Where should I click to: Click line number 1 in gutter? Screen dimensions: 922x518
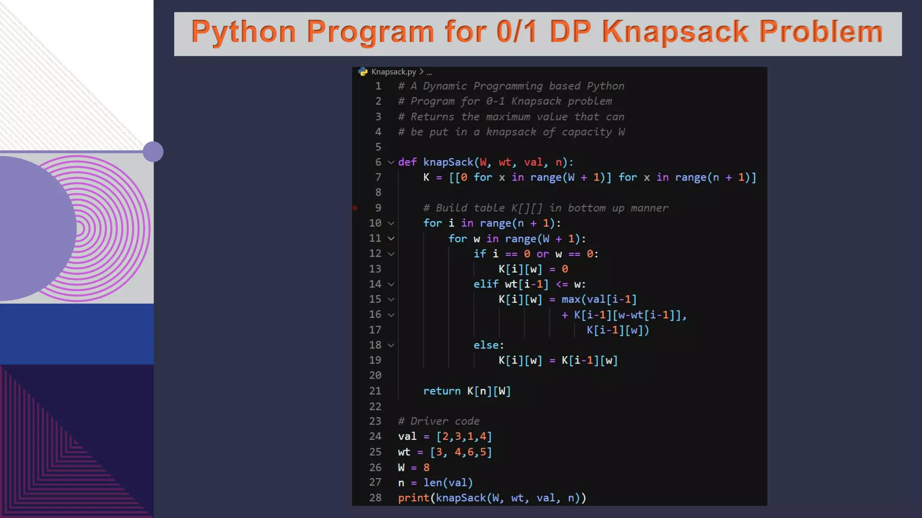click(378, 86)
